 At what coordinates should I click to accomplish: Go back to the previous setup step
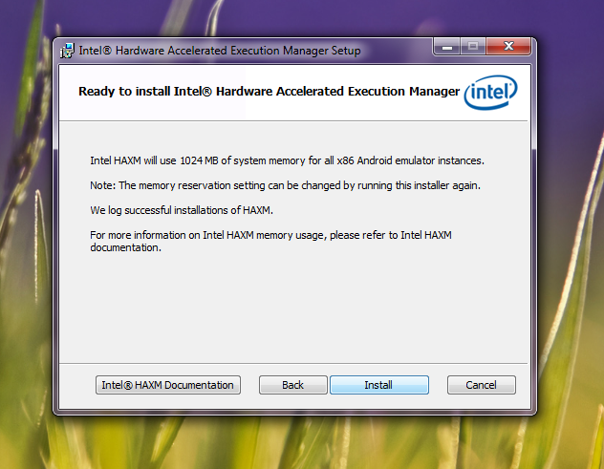click(293, 385)
